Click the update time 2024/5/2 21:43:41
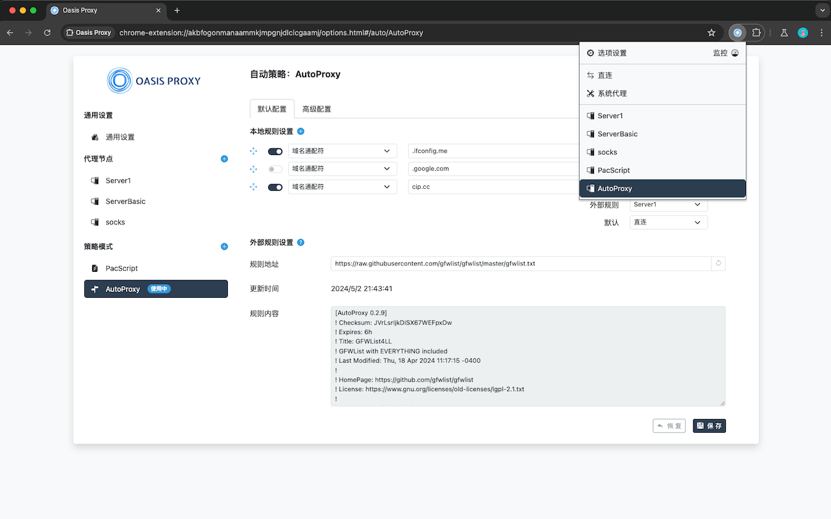Screen dimensions: 831x519 tap(362, 289)
